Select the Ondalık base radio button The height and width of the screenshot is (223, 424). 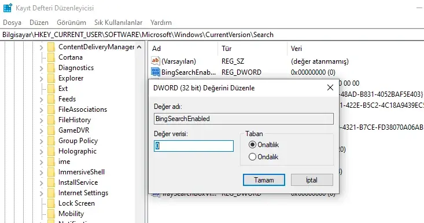pyautogui.click(x=252, y=157)
